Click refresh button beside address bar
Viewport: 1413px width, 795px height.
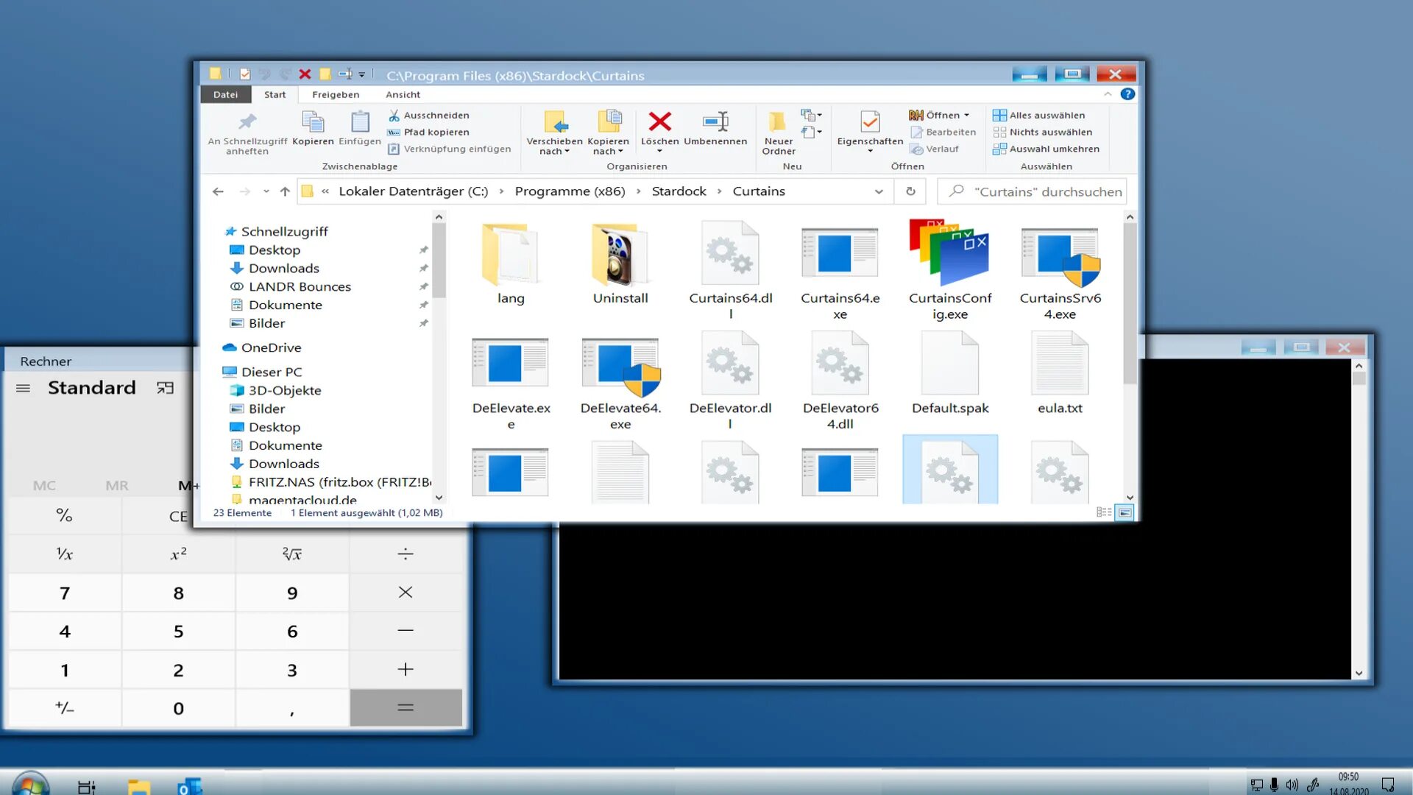point(910,191)
